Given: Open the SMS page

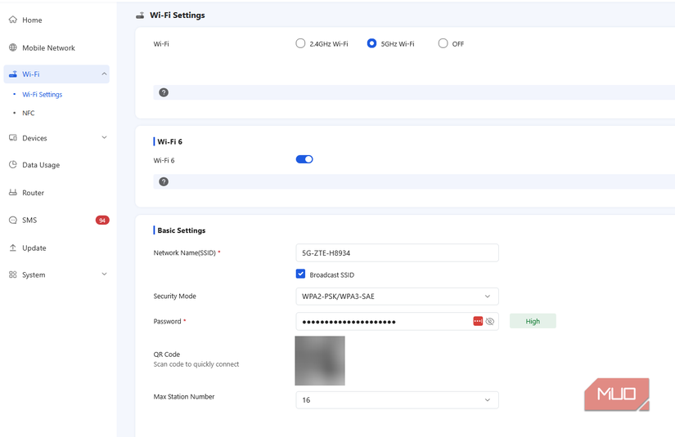Looking at the screenshot, I should [29, 221].
